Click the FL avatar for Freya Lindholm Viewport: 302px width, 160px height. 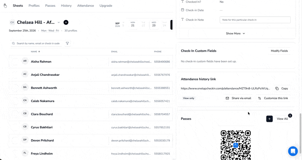point(25,153)
